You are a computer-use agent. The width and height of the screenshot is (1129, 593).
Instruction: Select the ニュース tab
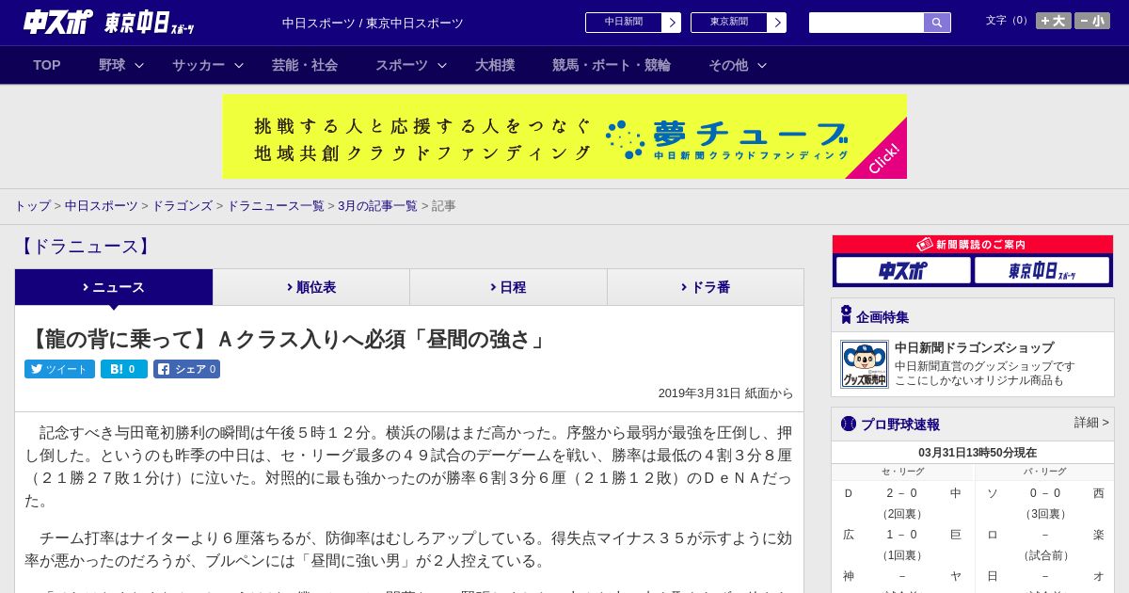point(114,287)
